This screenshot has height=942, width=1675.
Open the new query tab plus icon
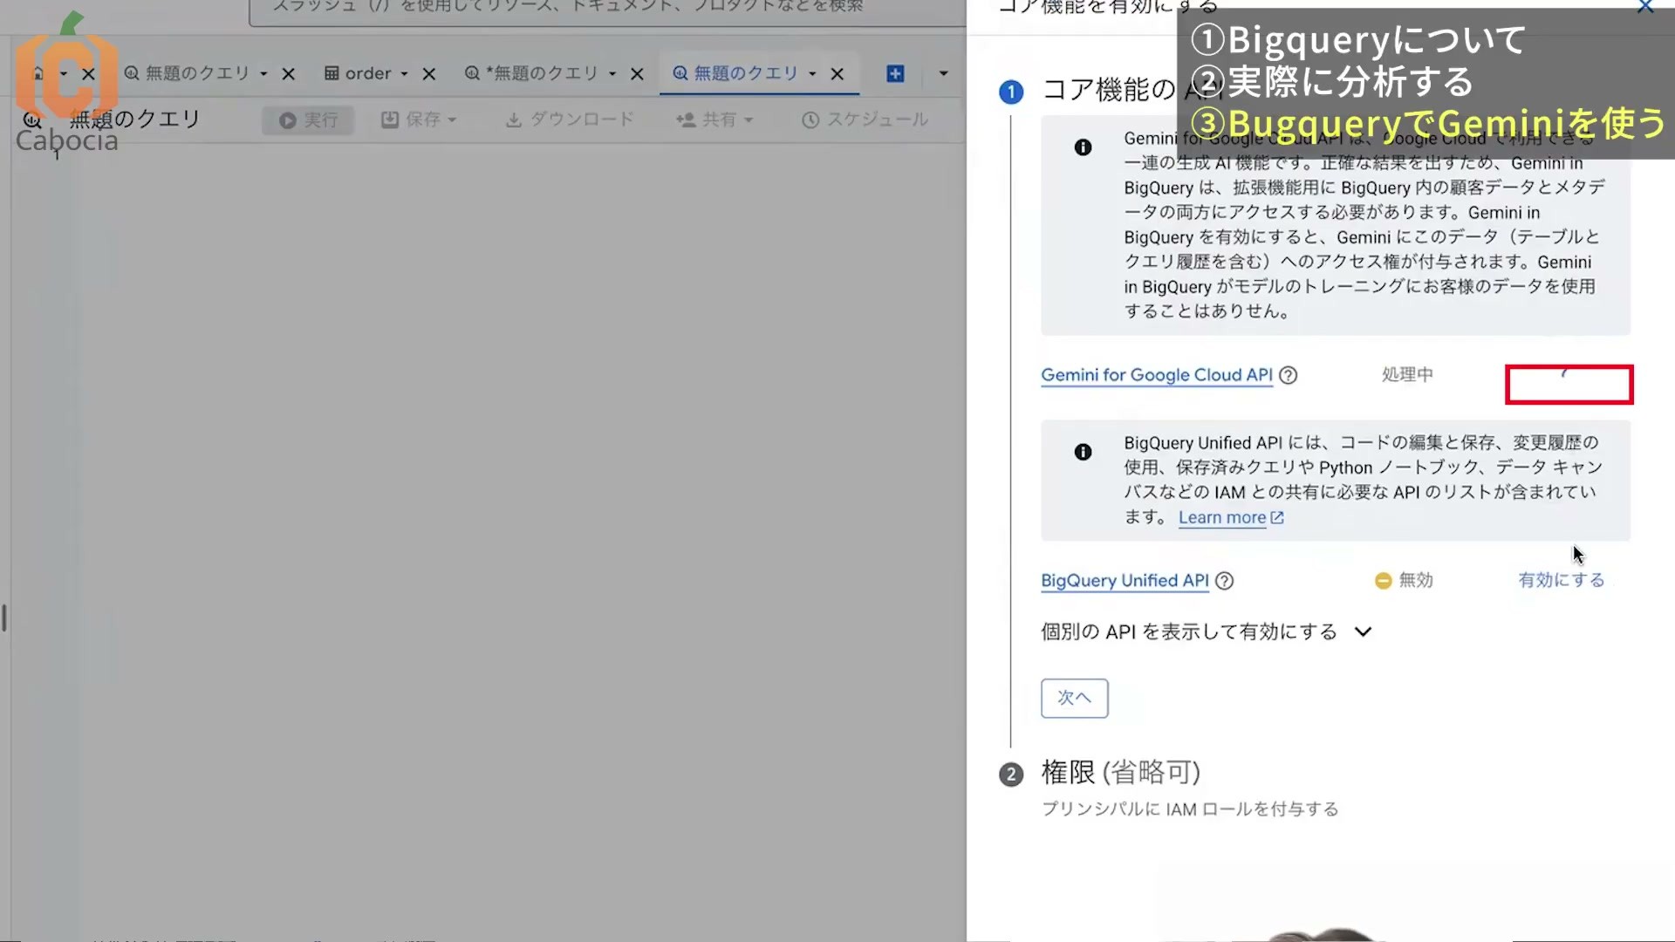coord(895,74)
